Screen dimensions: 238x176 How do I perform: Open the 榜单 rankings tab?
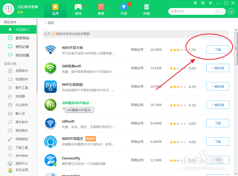pyautogui.click(x=101, y=9)
